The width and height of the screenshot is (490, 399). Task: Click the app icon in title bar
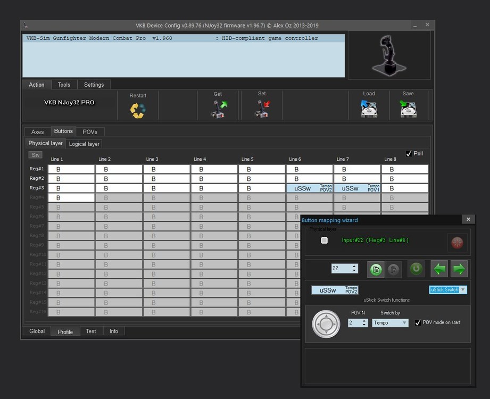click(26, 26)
